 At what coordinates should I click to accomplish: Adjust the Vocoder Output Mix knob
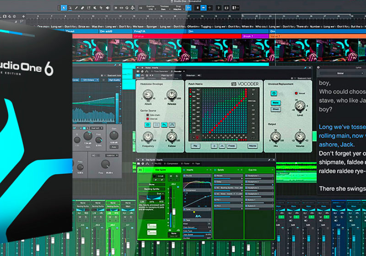coord(275,137)
